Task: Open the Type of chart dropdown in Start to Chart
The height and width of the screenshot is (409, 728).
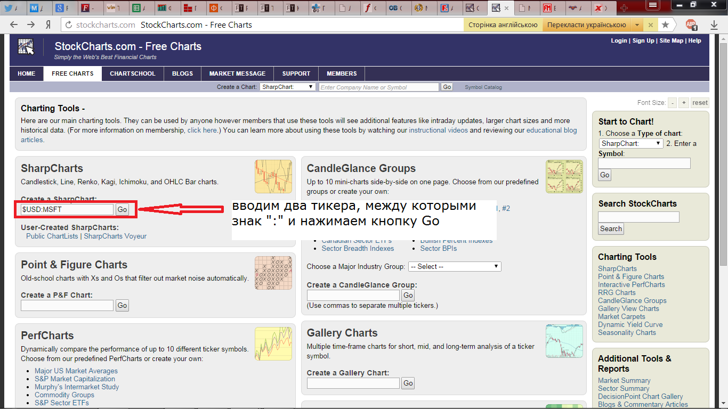Action: click(631, 143)
